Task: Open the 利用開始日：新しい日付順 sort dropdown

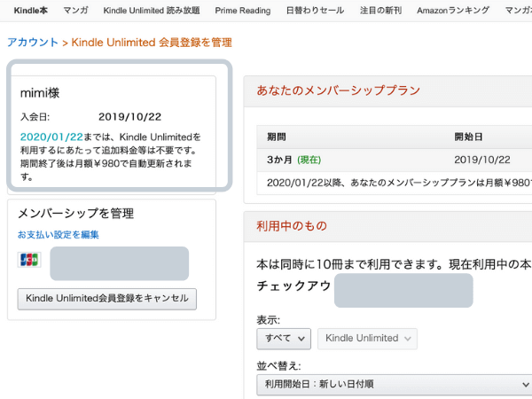Action: [x=395, y=385]
